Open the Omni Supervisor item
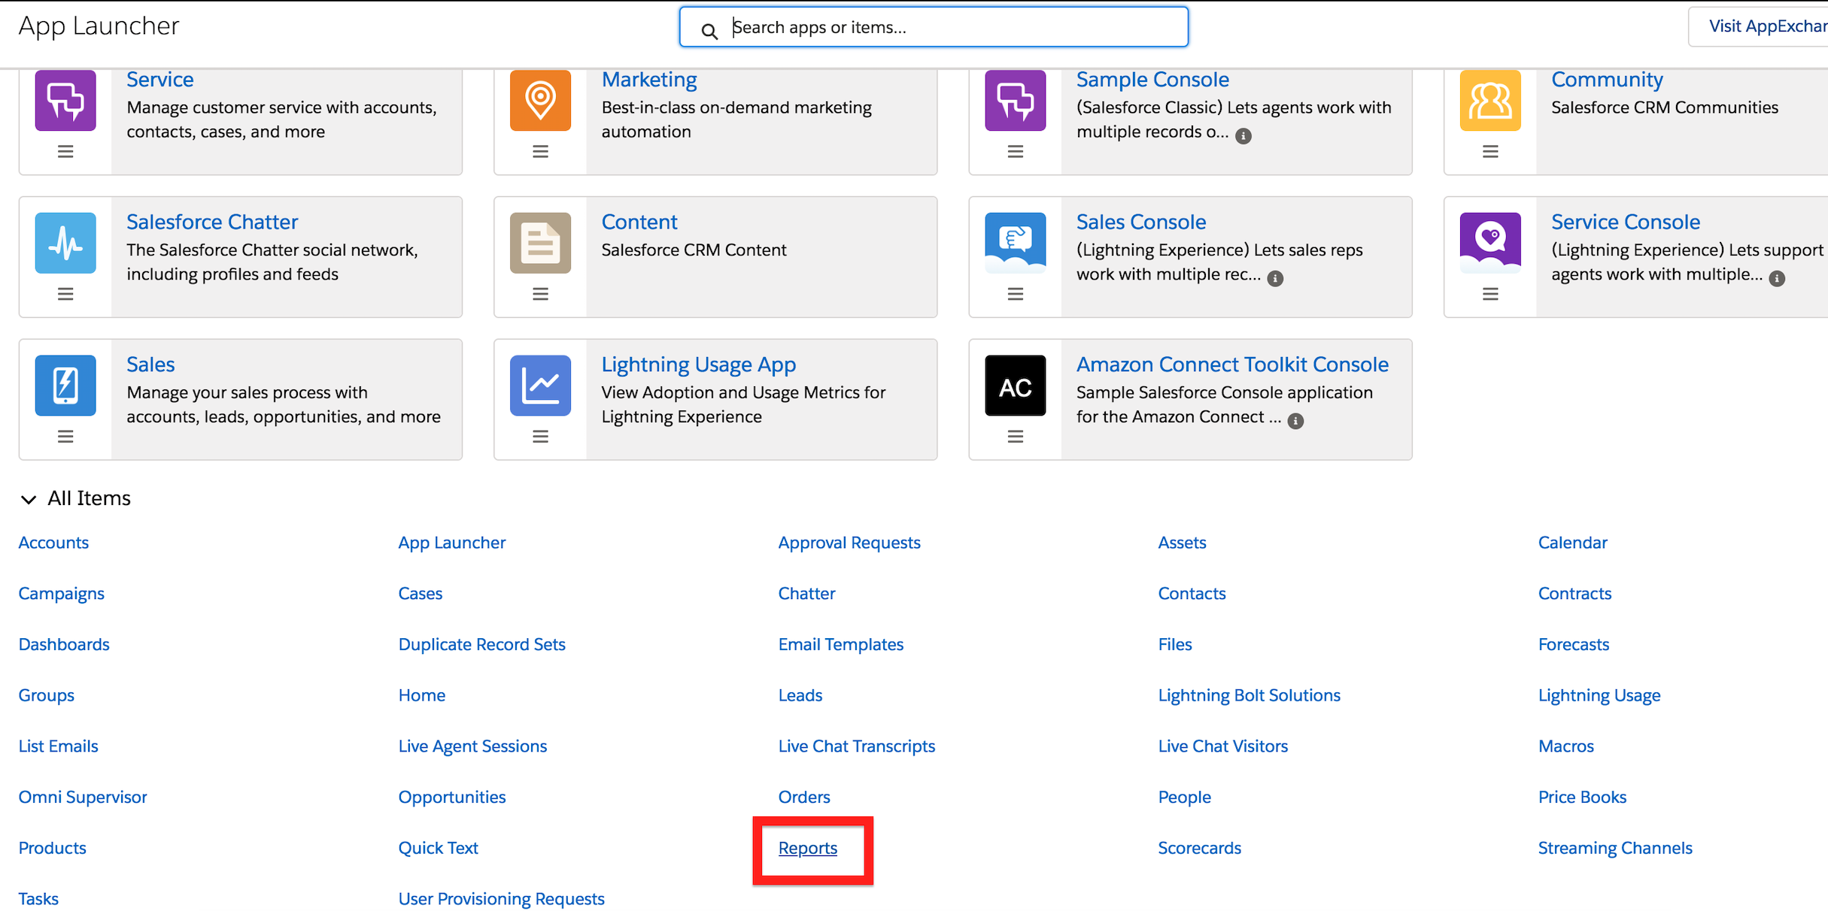Viewport: 1828px width, 911px height. (x=83, y=797)
